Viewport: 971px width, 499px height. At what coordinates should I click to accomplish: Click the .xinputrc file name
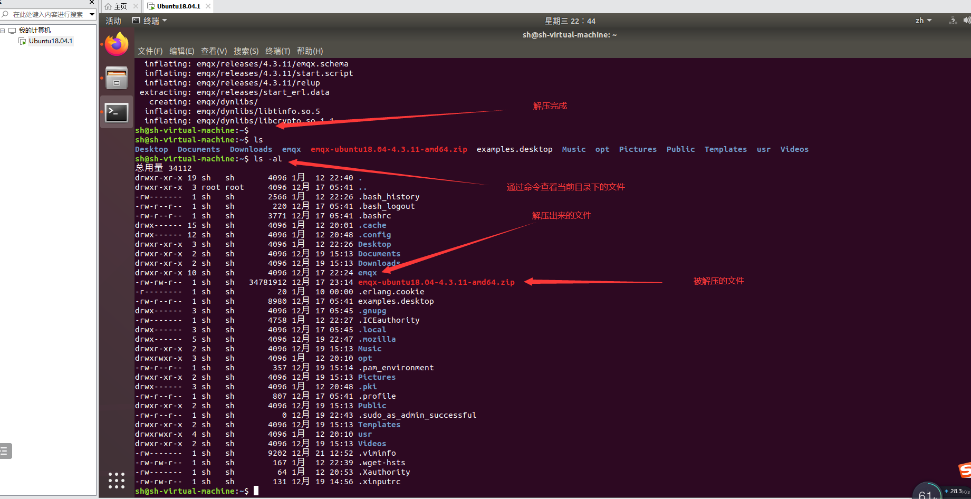pyautogui.click(x=379, y=482)
